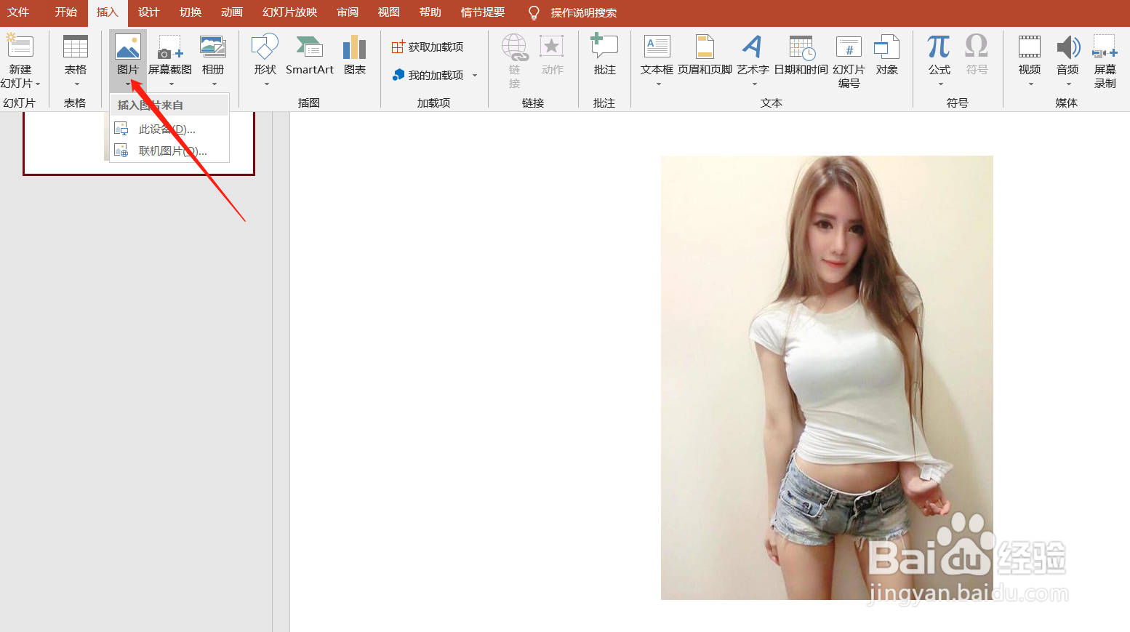Click the Audio (音频) speaker icon
Viewport: 1130px width, 632px height.
1067,47
